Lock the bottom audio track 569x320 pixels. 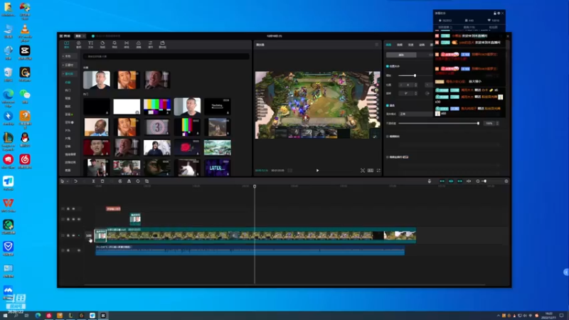click(68, 250)
